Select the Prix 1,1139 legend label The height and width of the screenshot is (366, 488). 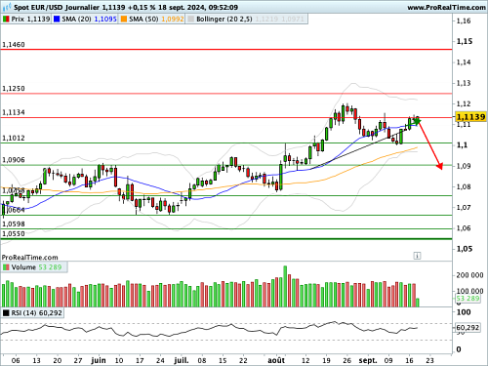click(x=30, y=20)
